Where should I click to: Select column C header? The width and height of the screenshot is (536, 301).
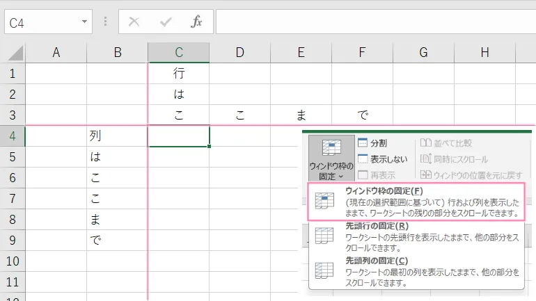point(179,53)
